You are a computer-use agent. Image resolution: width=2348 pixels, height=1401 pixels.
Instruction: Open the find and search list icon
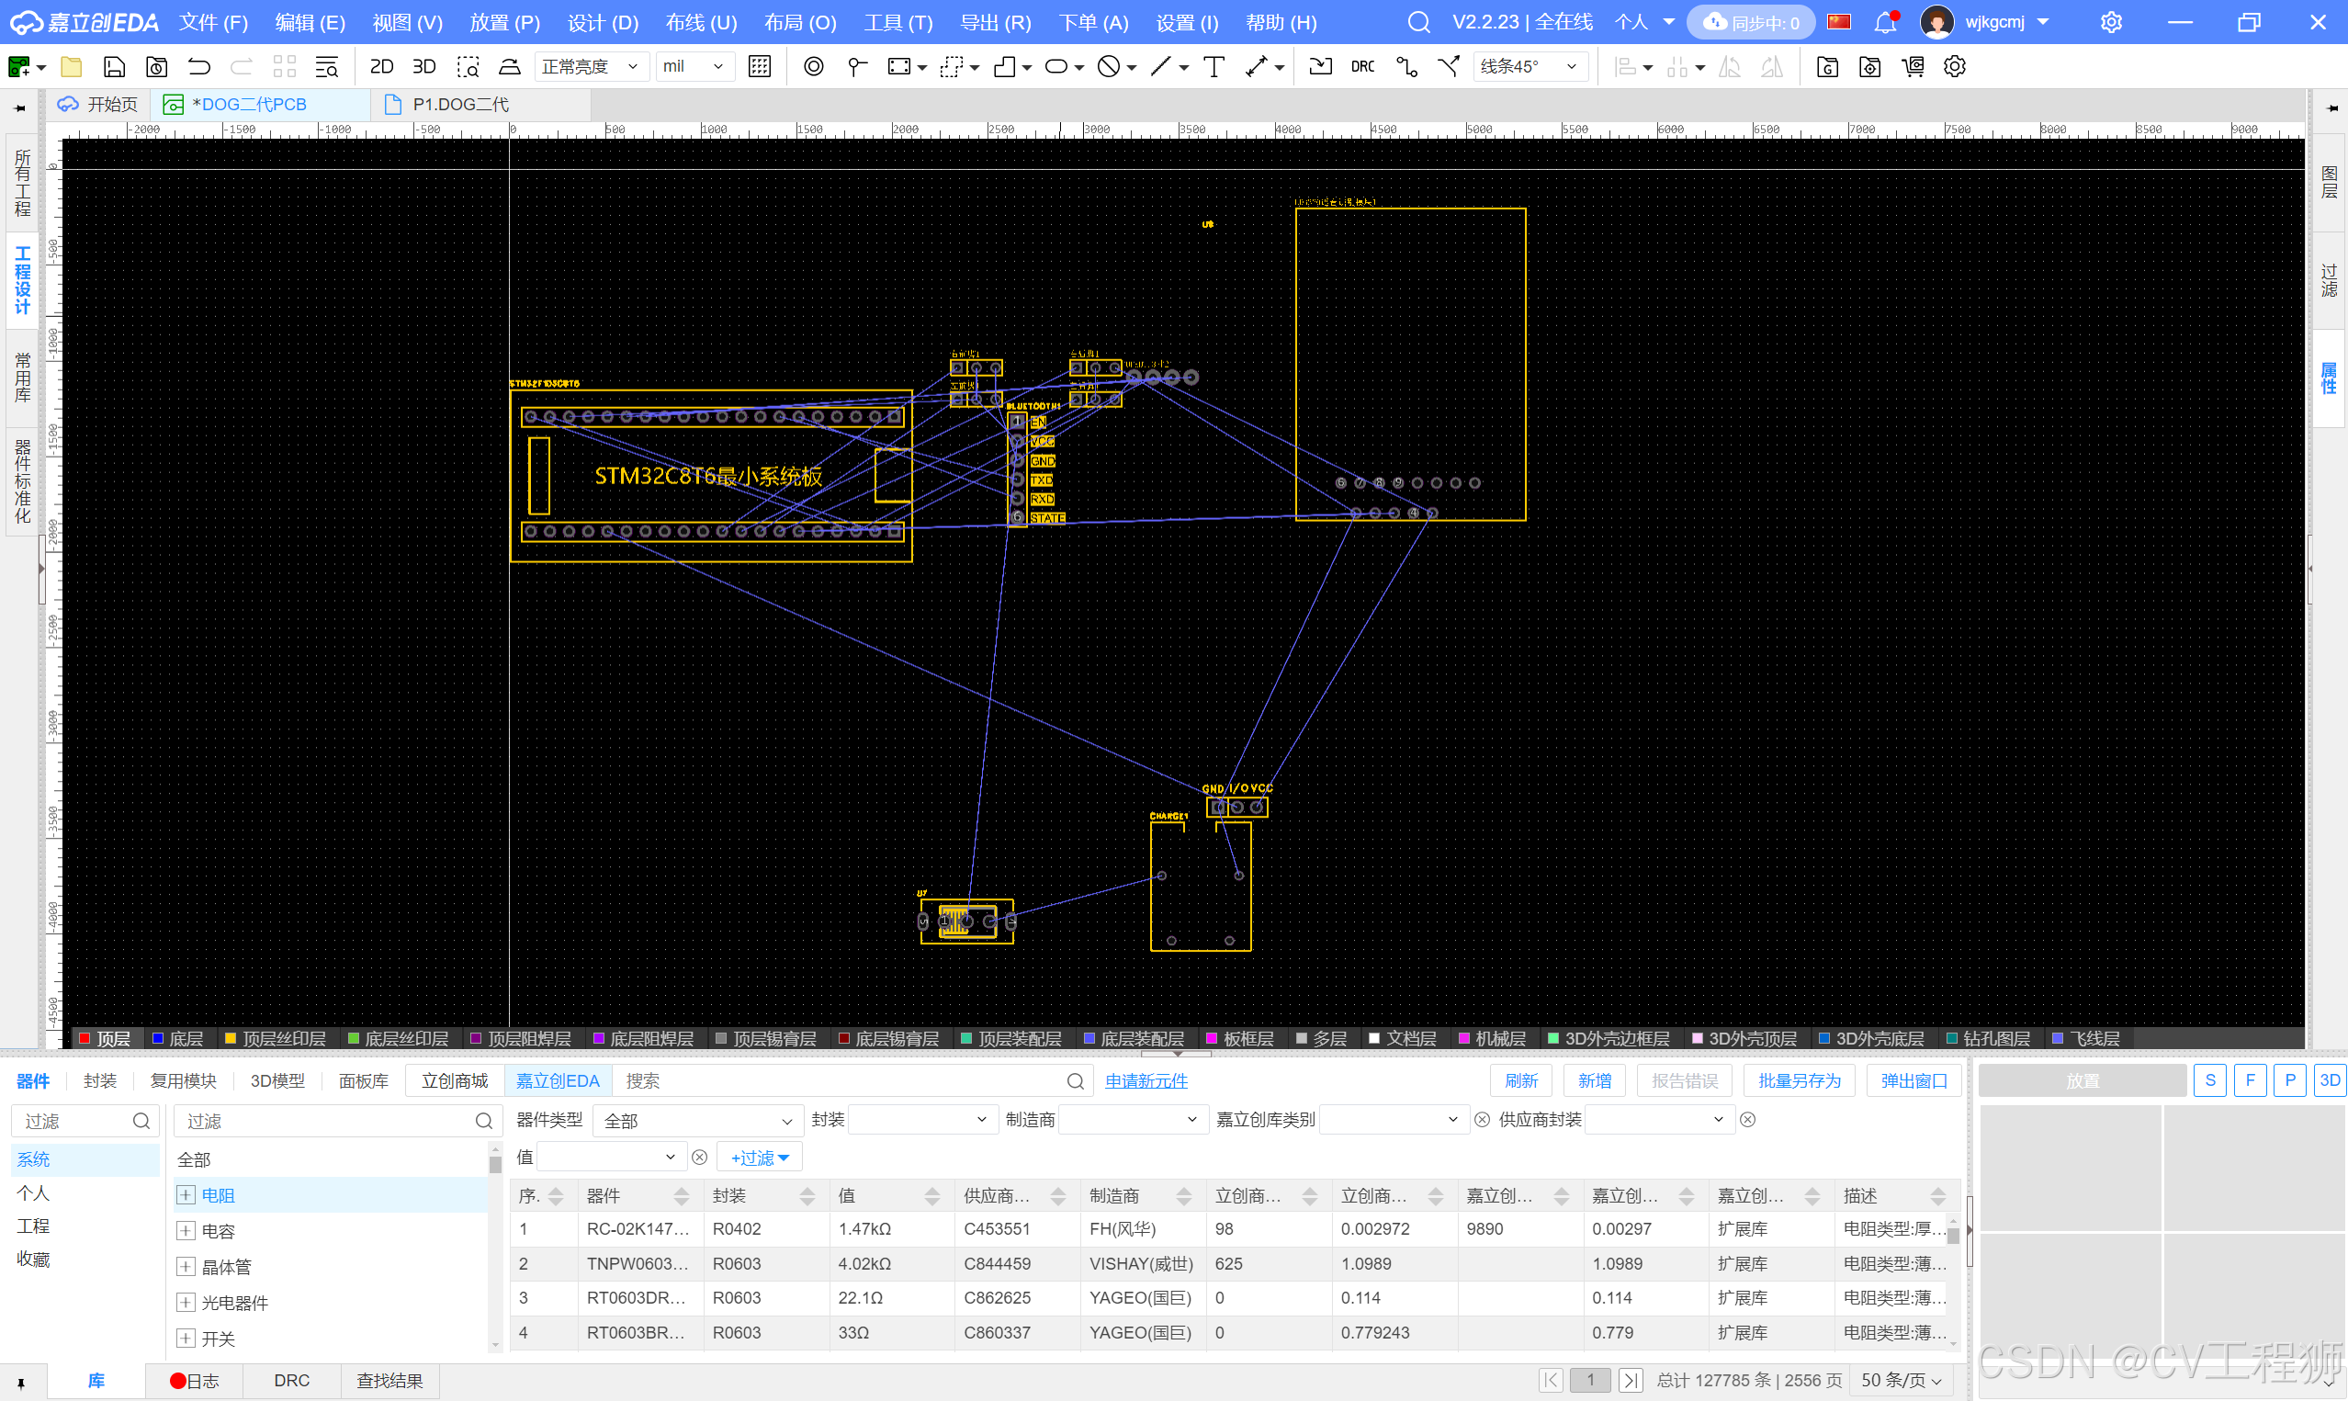326,66
